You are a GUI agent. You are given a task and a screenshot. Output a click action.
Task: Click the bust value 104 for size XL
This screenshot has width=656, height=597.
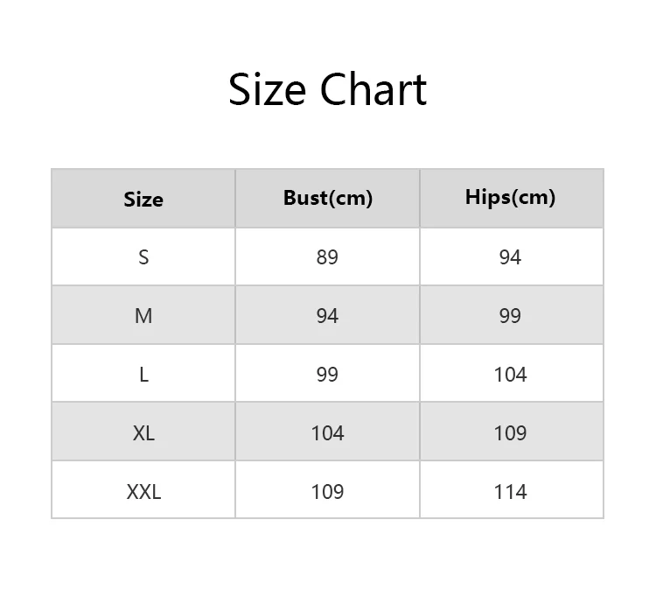[327, 433]
